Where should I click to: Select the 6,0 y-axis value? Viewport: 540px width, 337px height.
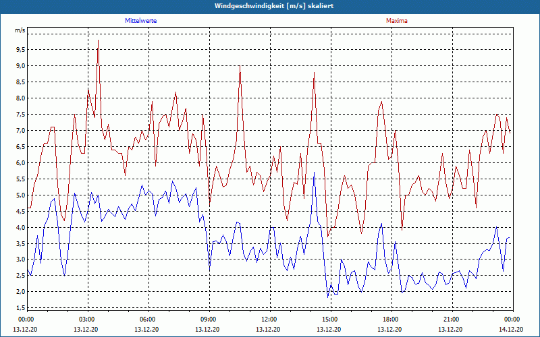[x=20, y=162]
